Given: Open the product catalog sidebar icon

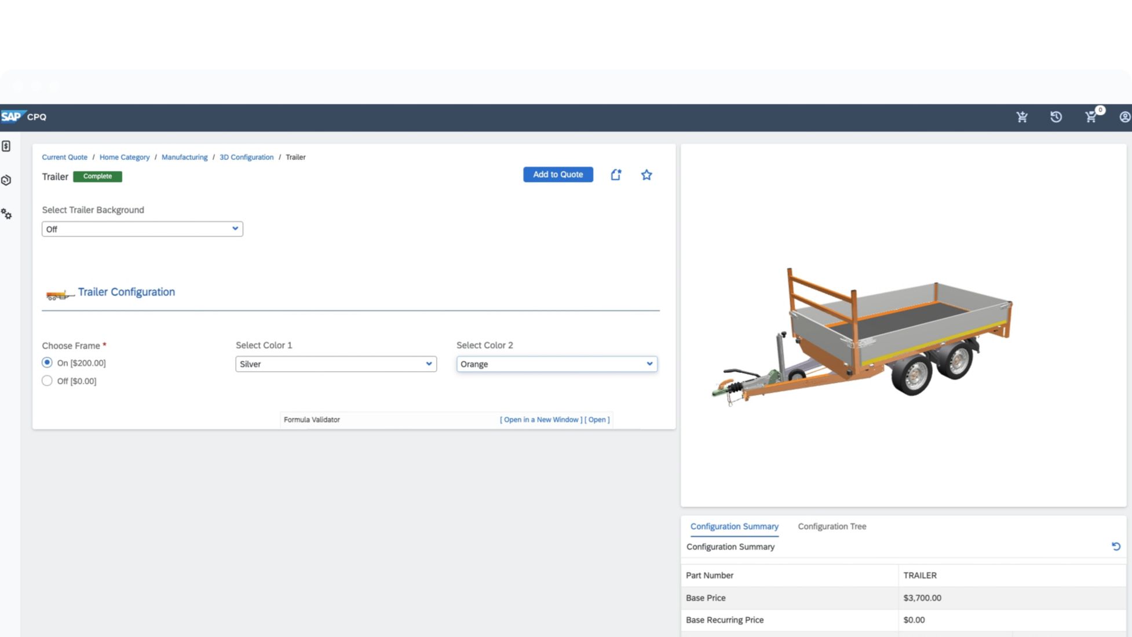Looking at the screenshot, I should (6, 180).
